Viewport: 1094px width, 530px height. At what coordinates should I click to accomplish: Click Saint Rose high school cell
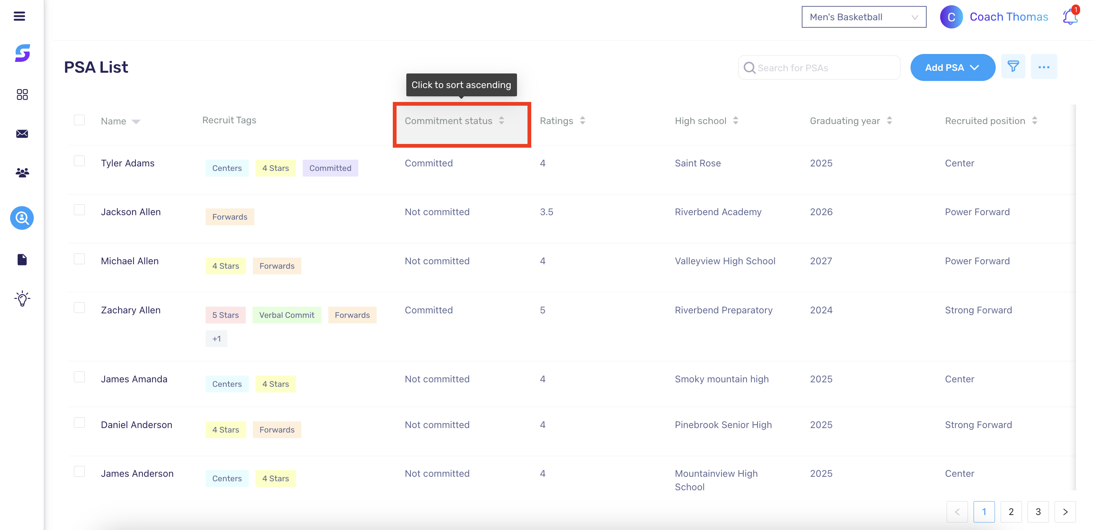tap(698, 163)
